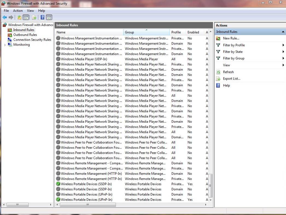Select Windows Firewall with Advanced Security root node
286x215 pixels.
point(31,25)
